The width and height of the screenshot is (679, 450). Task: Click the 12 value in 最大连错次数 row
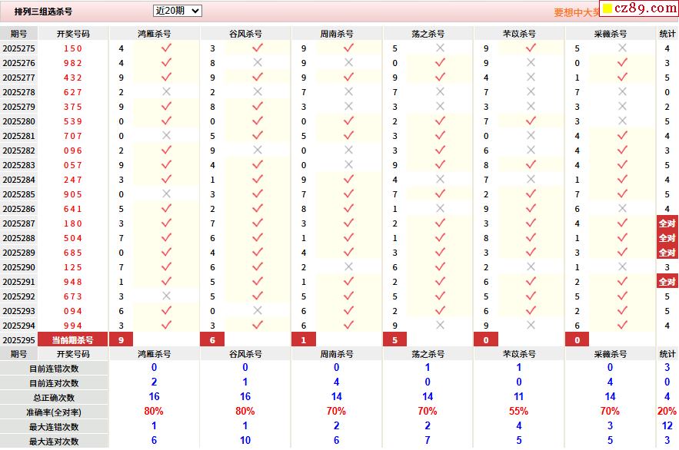tap(667, 425)
